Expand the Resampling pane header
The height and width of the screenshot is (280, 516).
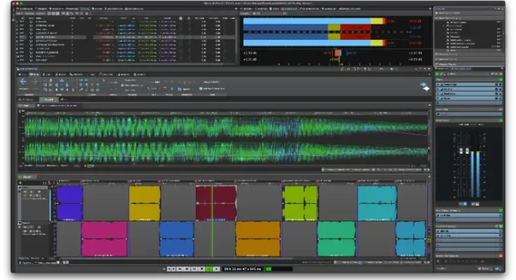[444, 110]
